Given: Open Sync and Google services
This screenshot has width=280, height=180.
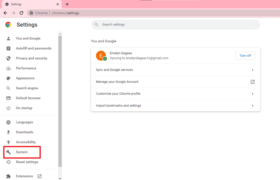Looking at the screenshot, I should [x=175, y=70].
